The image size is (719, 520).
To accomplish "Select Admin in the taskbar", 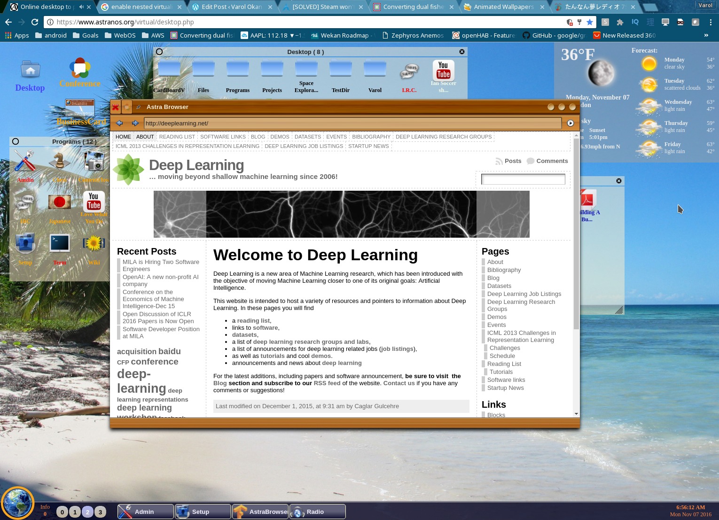I will click(145, 512).
